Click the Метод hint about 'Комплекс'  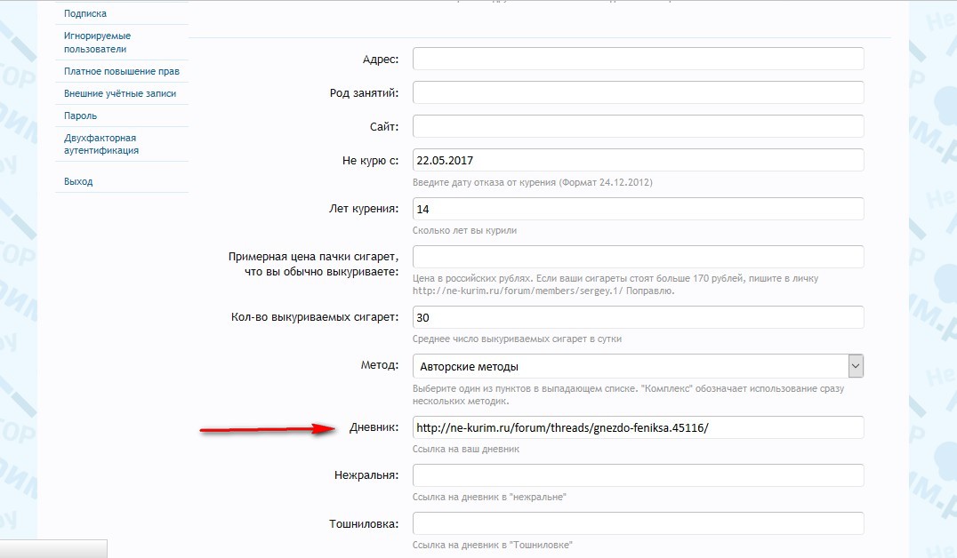(x=628, y=395)
